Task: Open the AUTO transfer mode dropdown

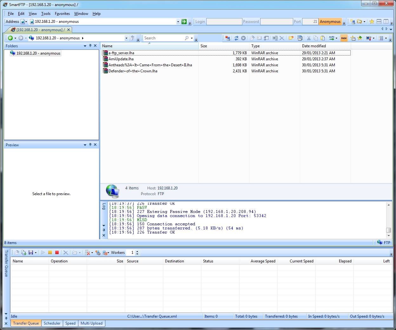Action: tap(336, 38)
